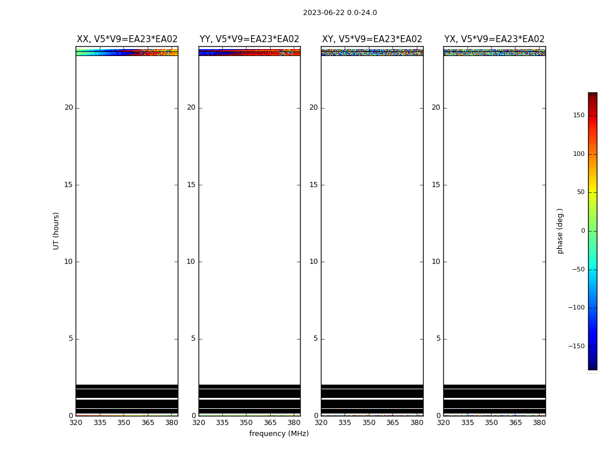This screenshot has height=462, width=606.
Task: Click YX panel's '10' hour tick label
Action: 436,262
